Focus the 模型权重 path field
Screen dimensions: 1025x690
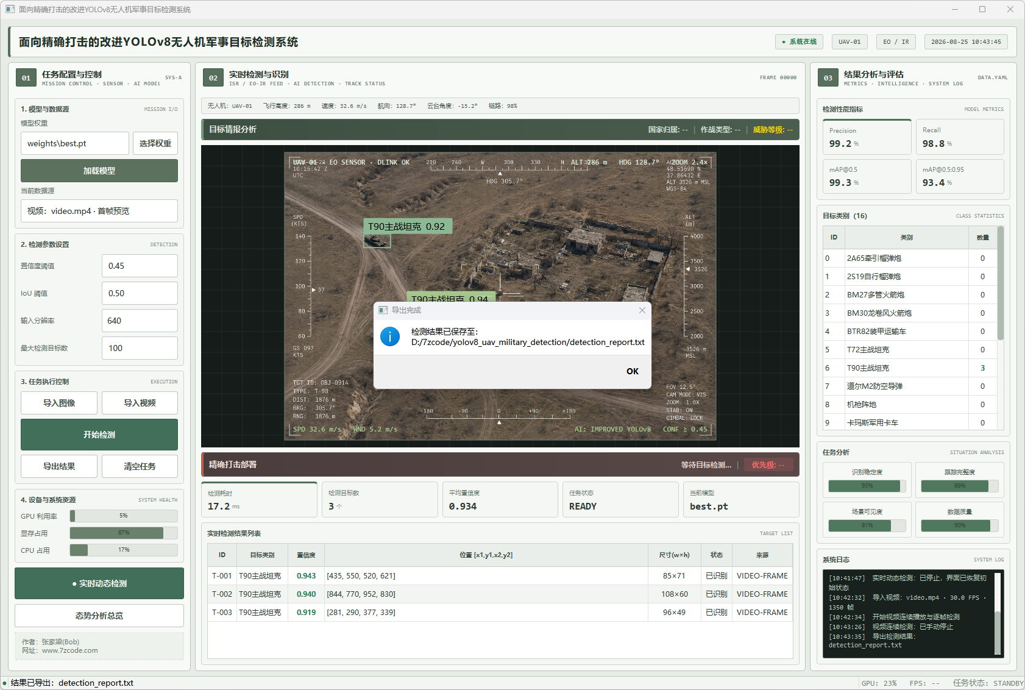pos(75,143)
